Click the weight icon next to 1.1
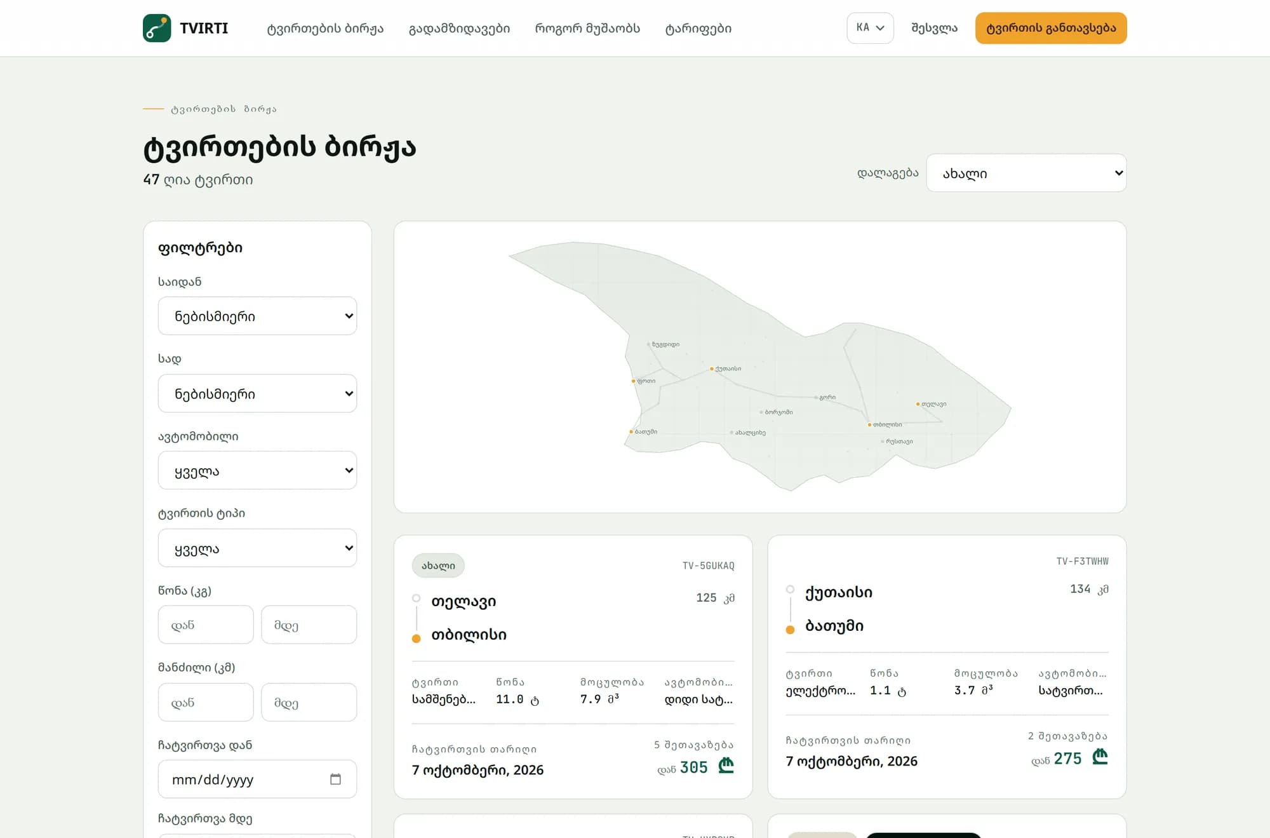The width and height of the screenshot is (1270, 838). 902,691
